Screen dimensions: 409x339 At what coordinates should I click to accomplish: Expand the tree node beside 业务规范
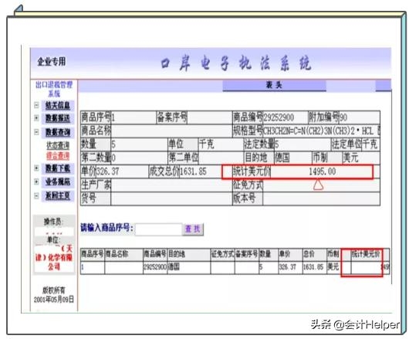click(36, 181)
